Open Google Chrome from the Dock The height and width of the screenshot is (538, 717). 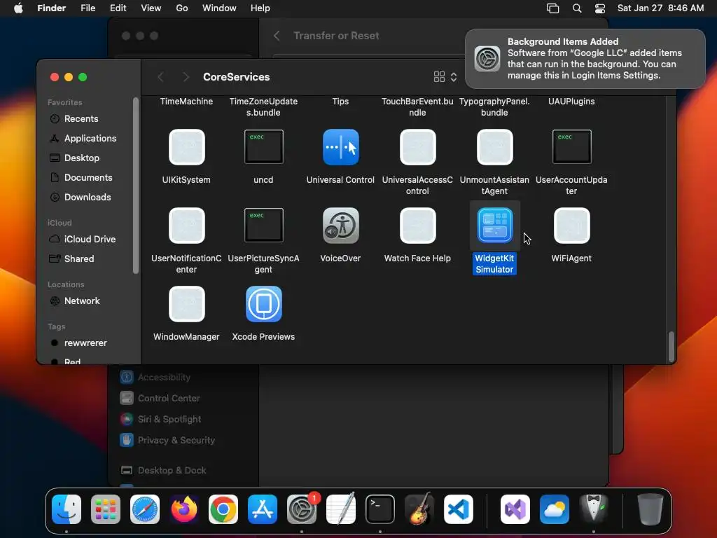[223, 509]
